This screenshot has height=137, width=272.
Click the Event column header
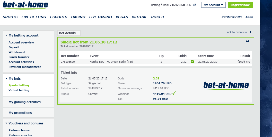coord(94,56)
